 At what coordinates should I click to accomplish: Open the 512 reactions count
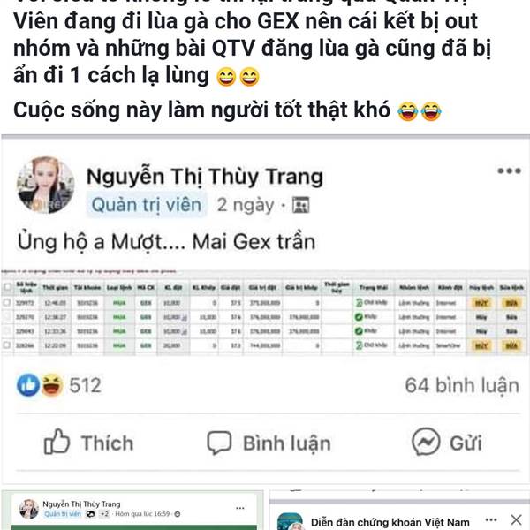point(85,385)
